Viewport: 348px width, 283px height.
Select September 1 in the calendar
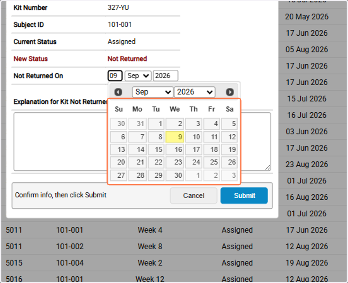[x=156, y=124]
